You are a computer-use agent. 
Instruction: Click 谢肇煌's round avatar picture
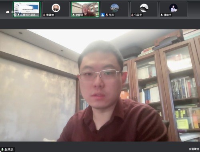point(56,8)
